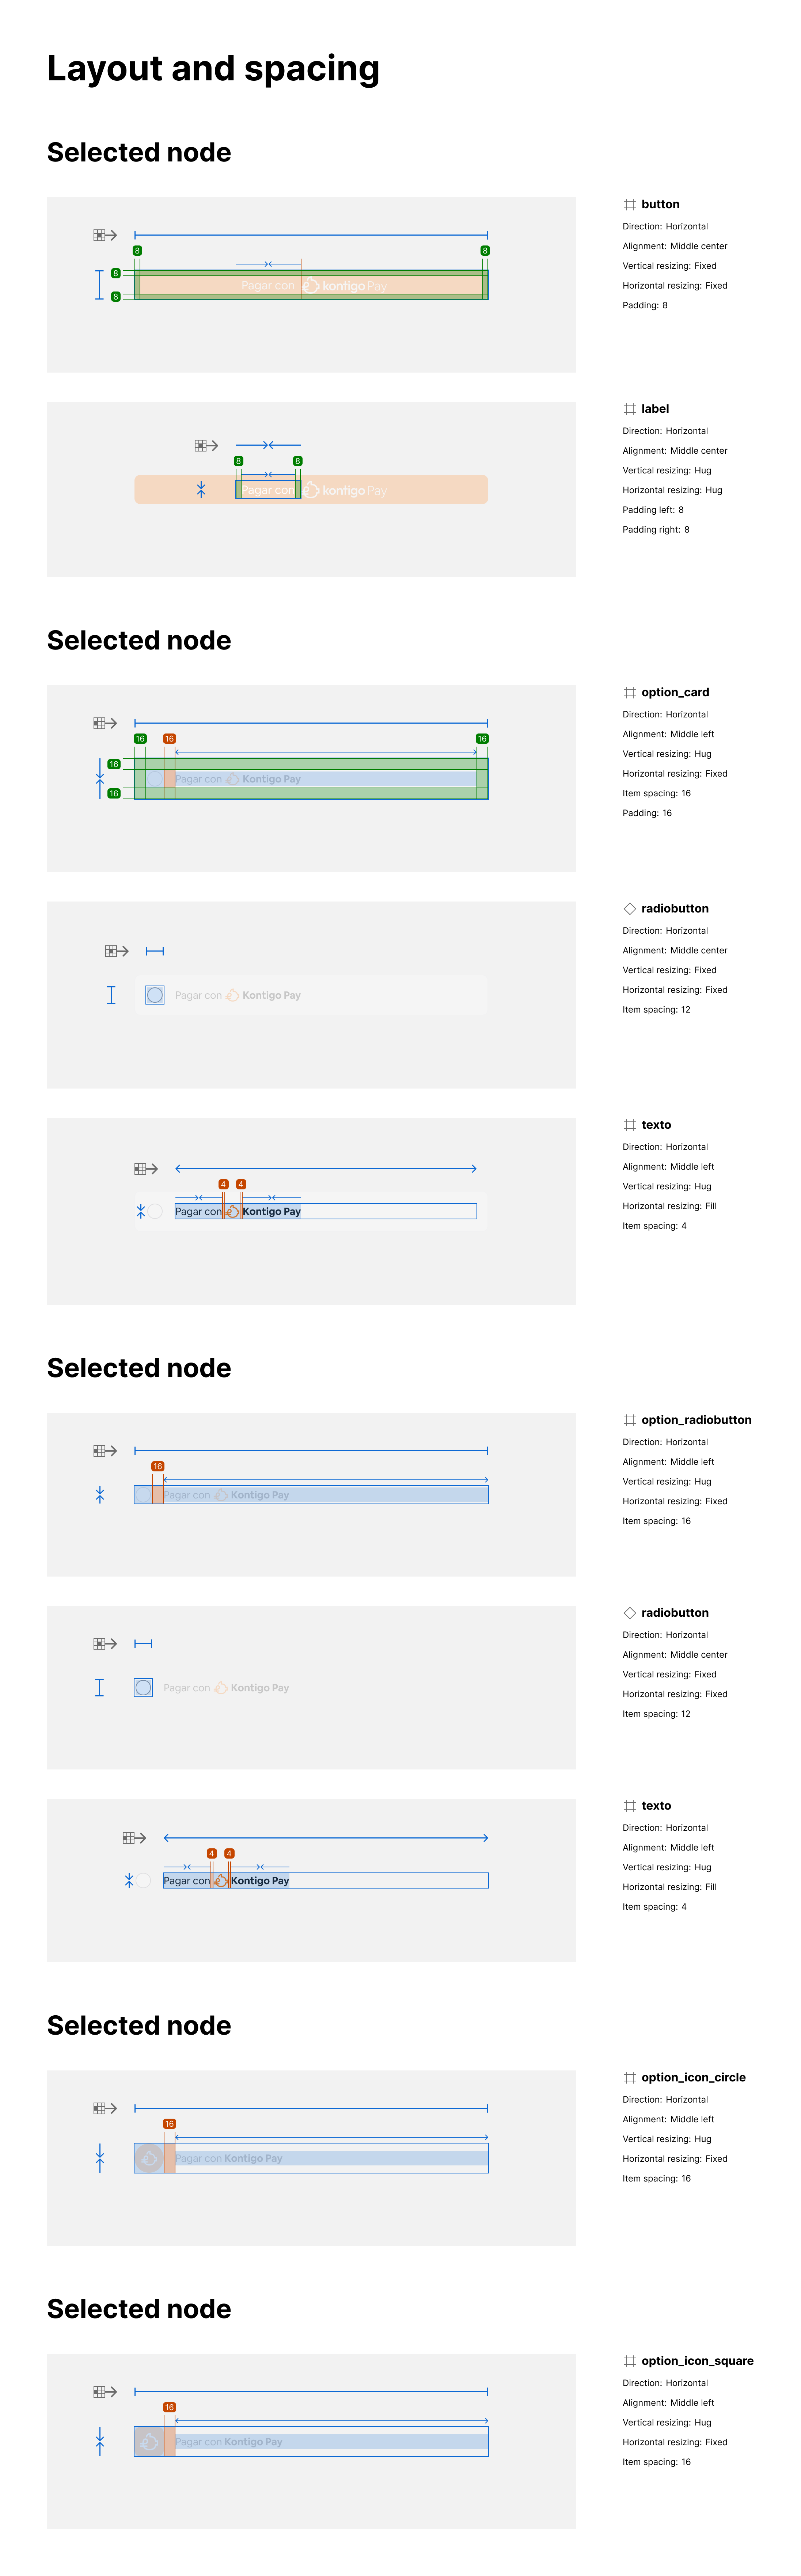
Task: Click the highlighted 'Pagar con' label in the label diagram
Action: coord(268,490)
